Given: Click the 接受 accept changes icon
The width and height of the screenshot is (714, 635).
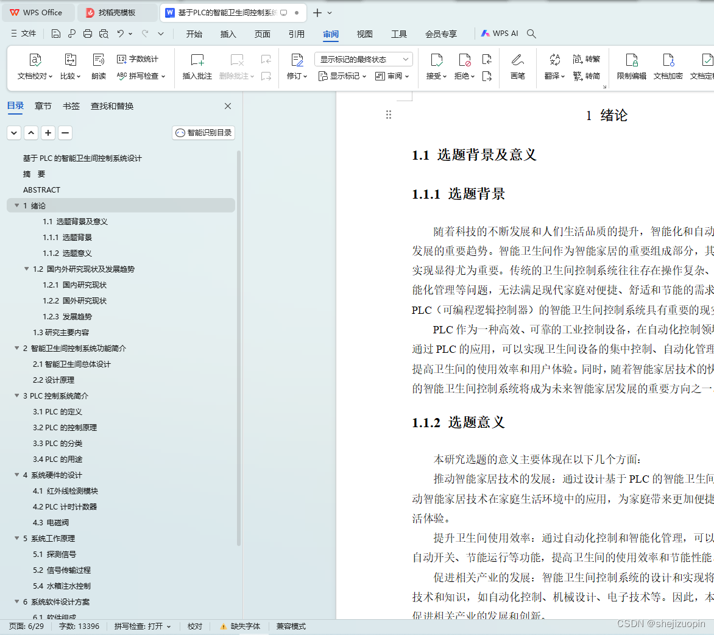Looking at the screenshot, I should coord(436,60).
